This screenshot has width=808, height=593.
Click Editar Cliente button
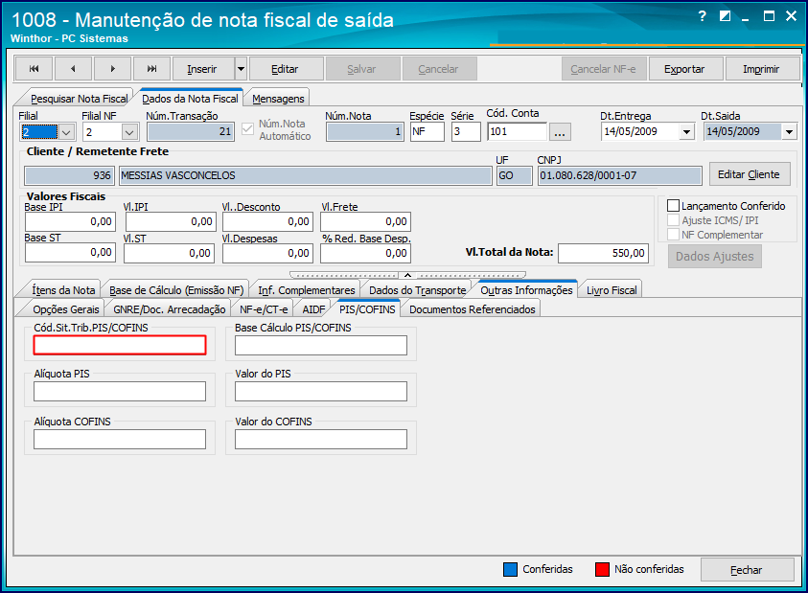[749, 174]
